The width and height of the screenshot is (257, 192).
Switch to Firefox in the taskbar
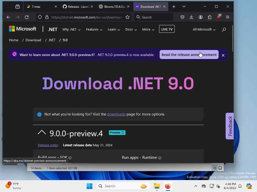tap(168, 186)
